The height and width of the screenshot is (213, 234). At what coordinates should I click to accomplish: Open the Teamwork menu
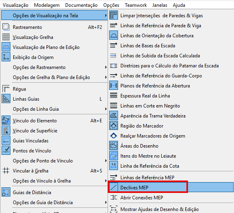click(x=136, y=5)
